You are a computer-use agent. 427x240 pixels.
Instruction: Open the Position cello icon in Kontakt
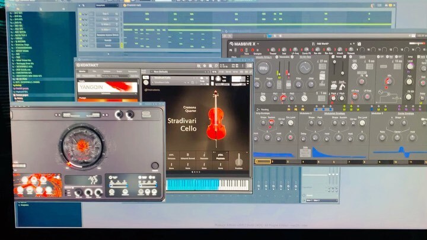point(239,160)
